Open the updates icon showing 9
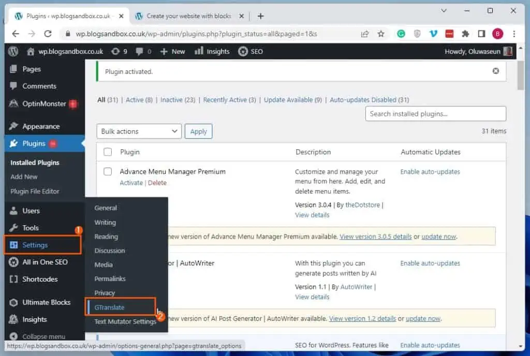The width and height of the screenshot is (530, 356). 120,51
